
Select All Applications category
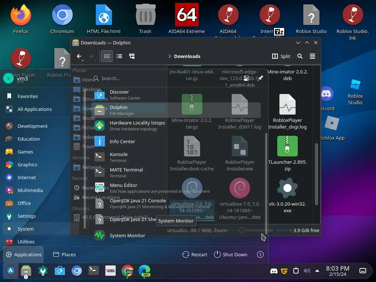tap(41, 109)
